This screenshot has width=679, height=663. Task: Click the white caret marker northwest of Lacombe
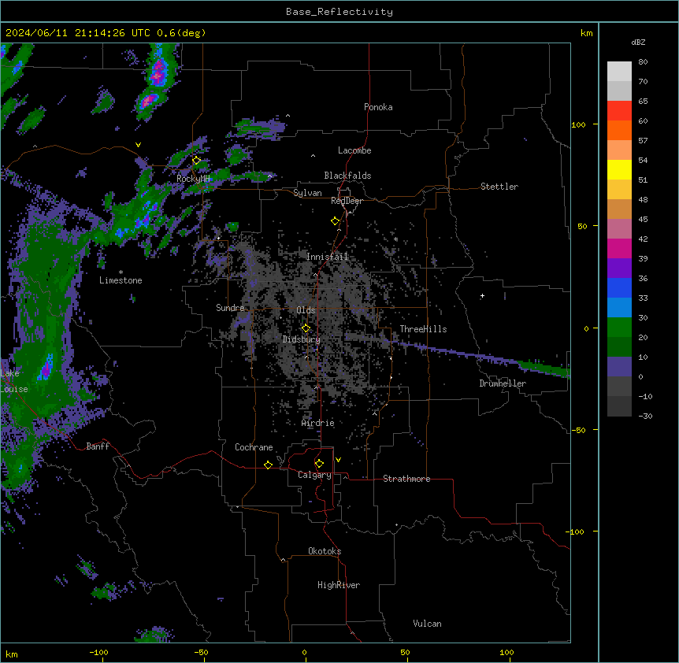[x=313, y=156]
